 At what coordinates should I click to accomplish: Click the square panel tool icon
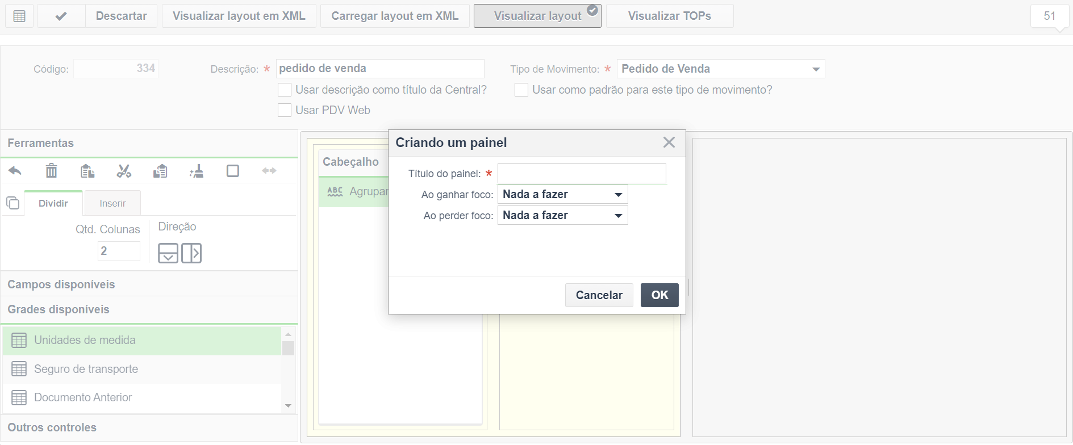pos(233,171)
